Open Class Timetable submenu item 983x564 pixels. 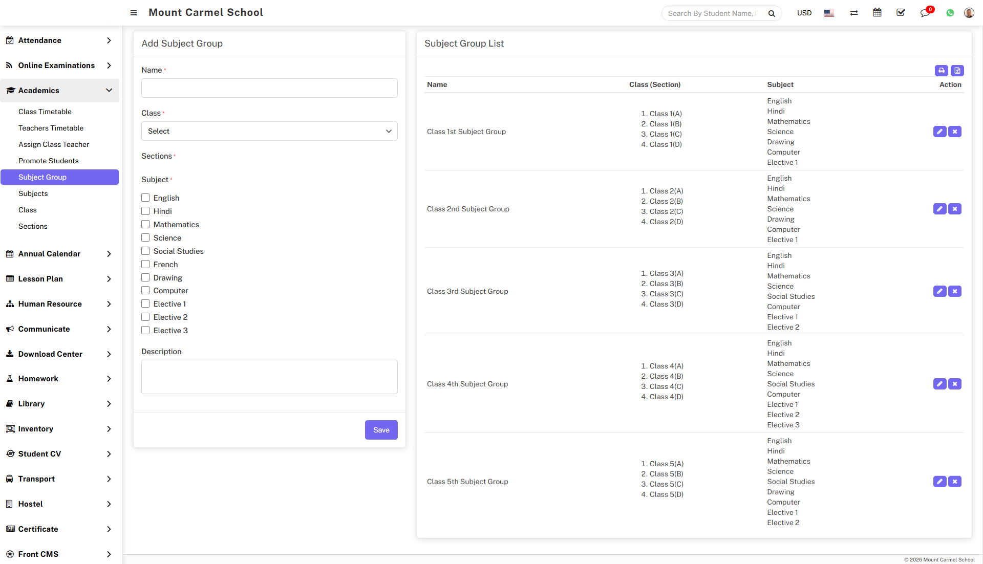pyautogui.click(x=45, y=112)
